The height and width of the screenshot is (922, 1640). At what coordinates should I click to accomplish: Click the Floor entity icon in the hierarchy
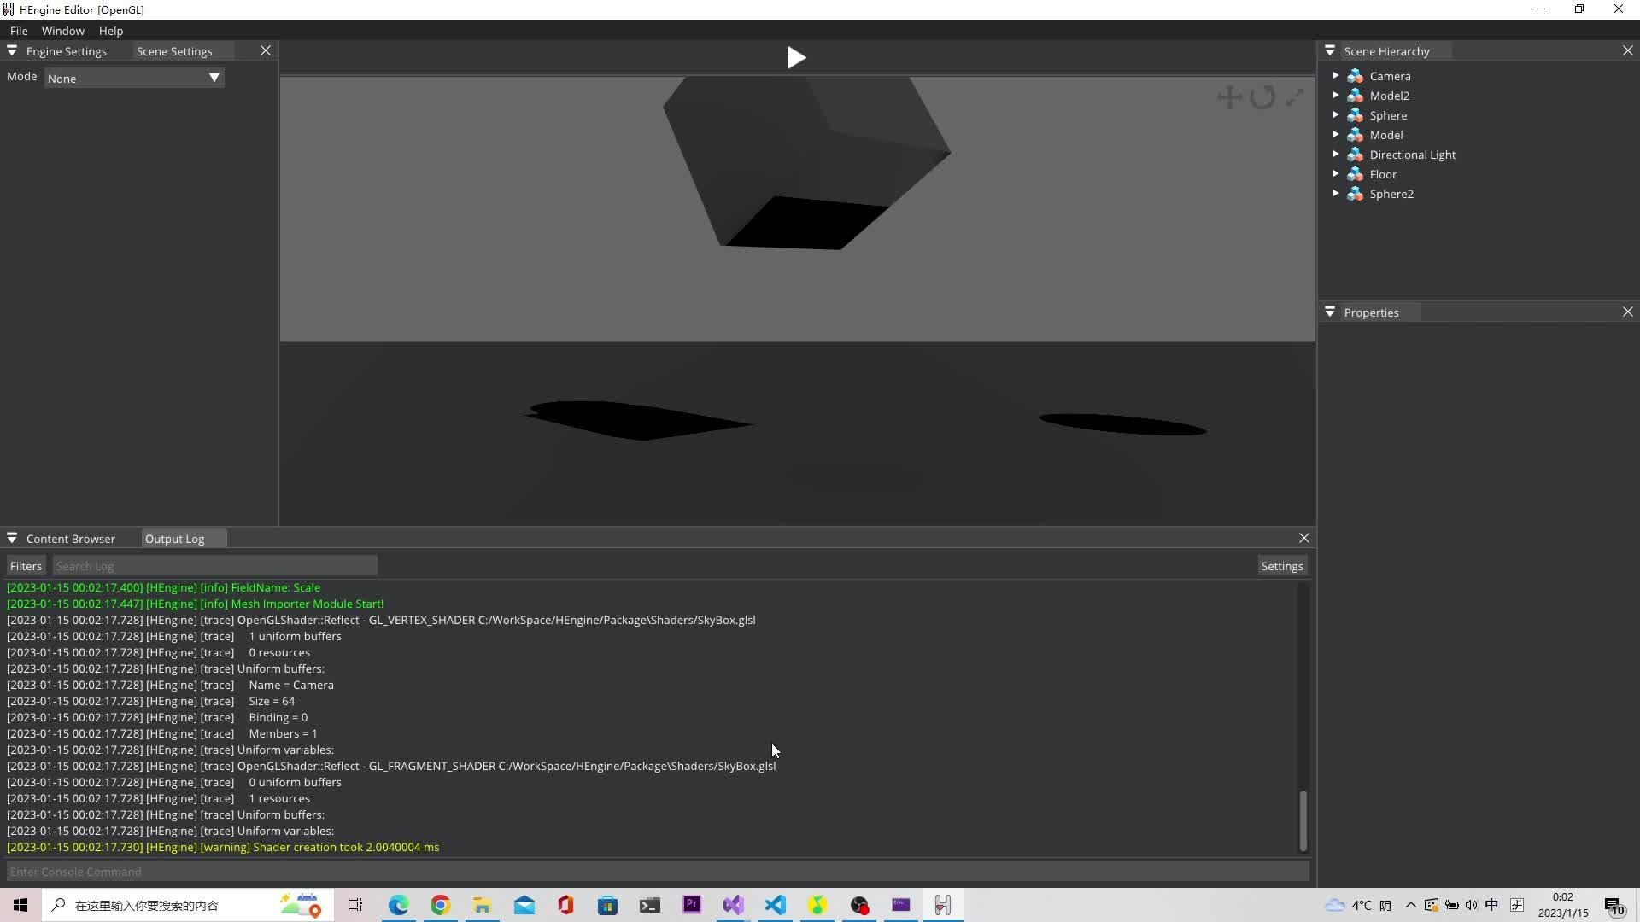(x=1355, y=174)
